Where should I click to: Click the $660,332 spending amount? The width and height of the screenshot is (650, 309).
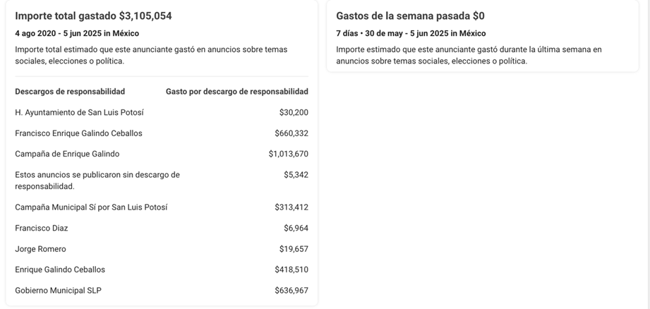point(291,133)
